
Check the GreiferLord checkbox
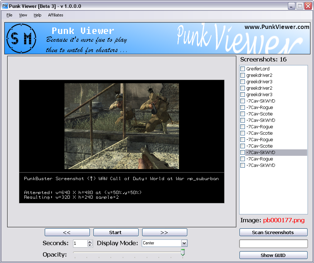point(242,69)
